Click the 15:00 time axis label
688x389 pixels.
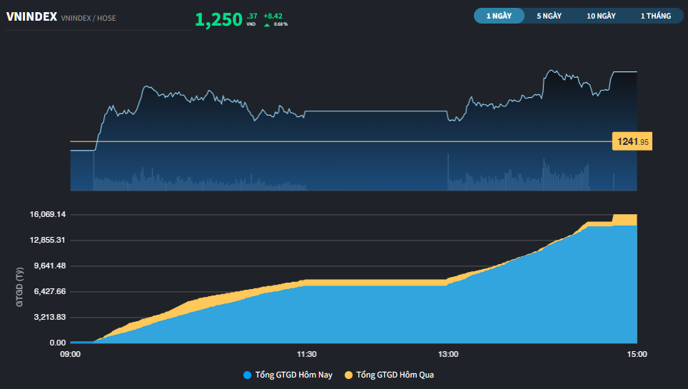pyautogui.click(x=637, y=354)
